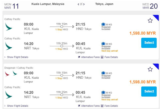Go to previous date using left arrow
This screenshot has width=160, height=109.
(78, 4)
